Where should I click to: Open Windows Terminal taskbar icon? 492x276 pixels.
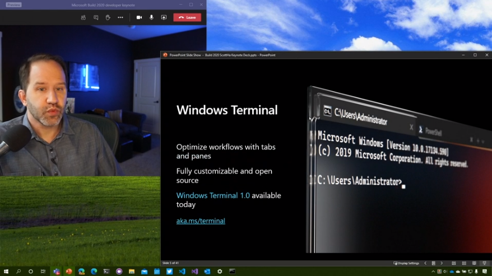click(x=106, y=272)
